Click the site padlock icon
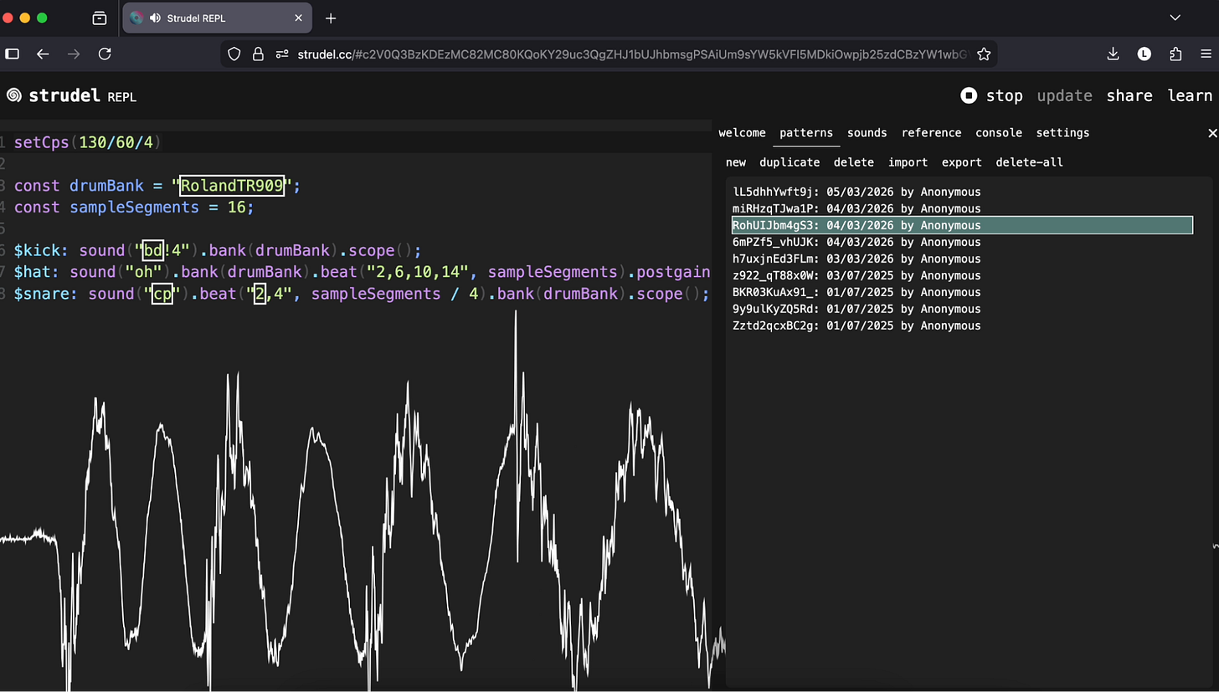 pos(258,54)
